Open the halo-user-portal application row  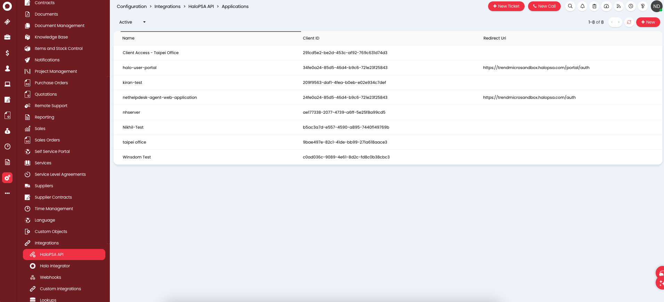tap(140, 68)
